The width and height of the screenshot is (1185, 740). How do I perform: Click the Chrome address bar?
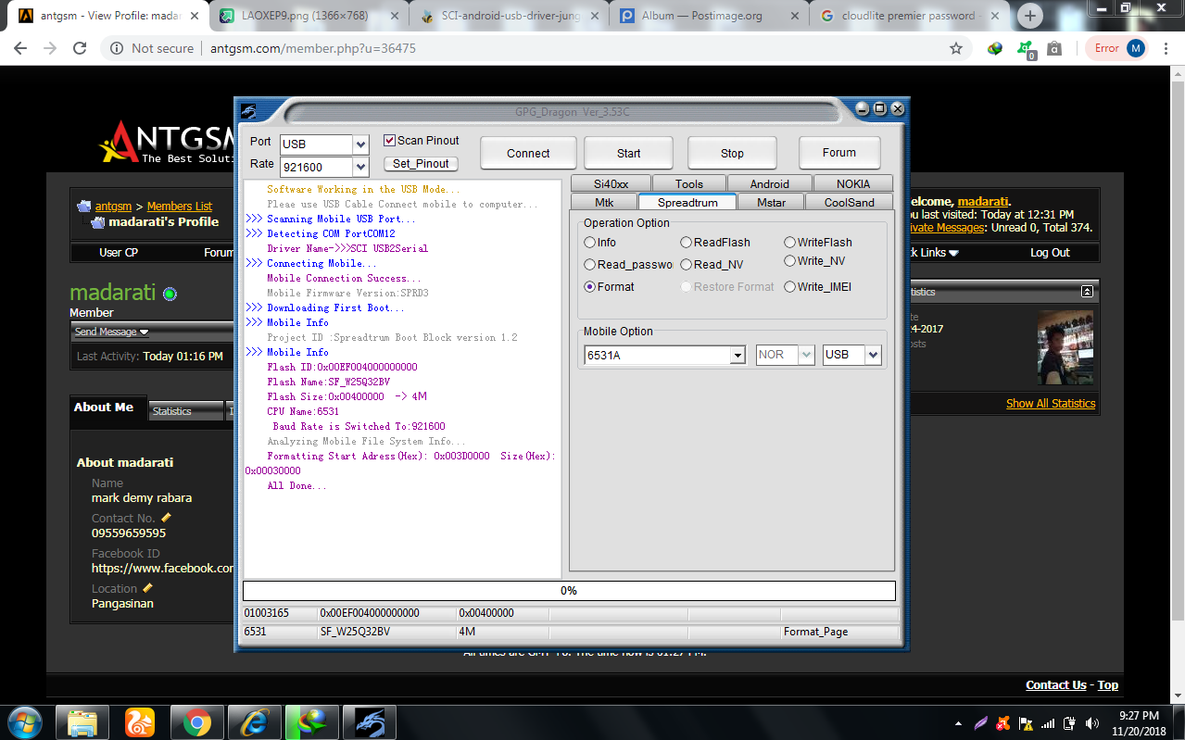tap(537, 48)
